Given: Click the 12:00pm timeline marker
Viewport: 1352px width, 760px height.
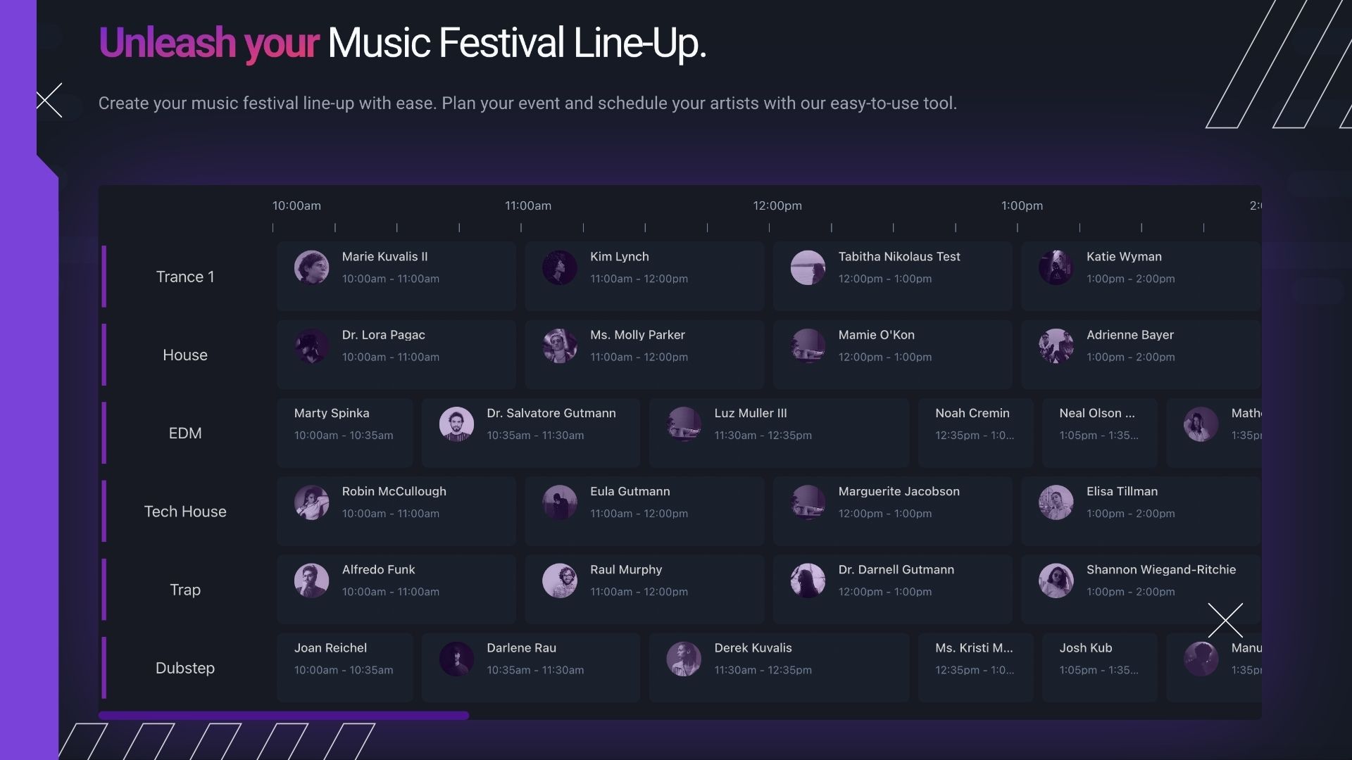Looking at the screenshot, I should pyautogui.click(x=777, y=205).
